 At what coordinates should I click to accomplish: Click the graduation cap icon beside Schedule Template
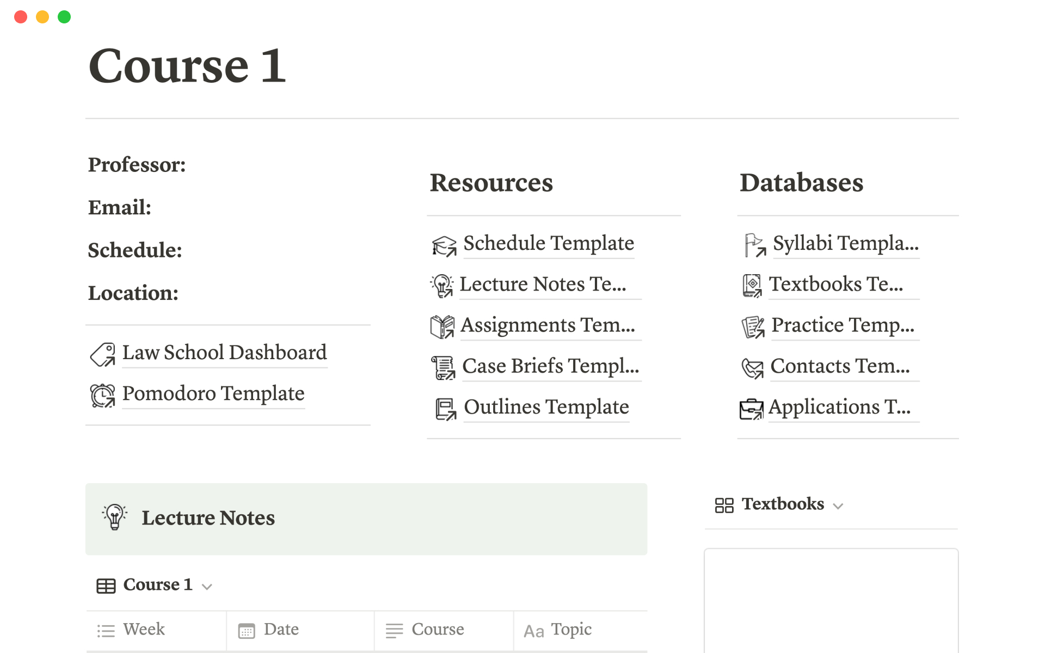pos(444,245)
